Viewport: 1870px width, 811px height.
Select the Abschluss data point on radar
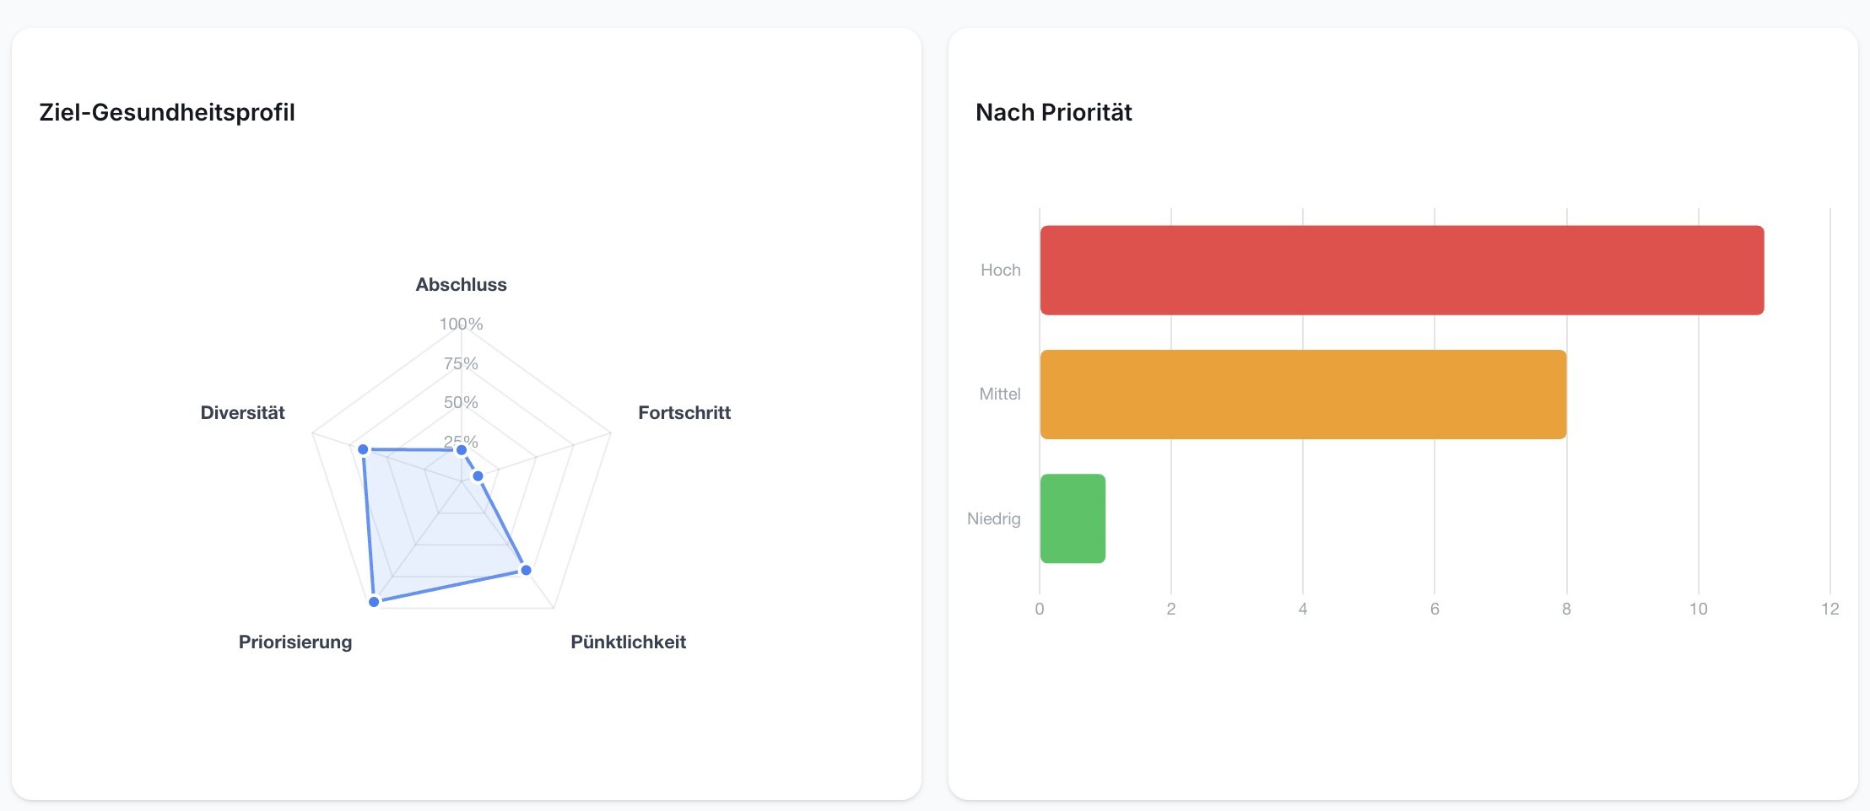[x=461, y=450]
